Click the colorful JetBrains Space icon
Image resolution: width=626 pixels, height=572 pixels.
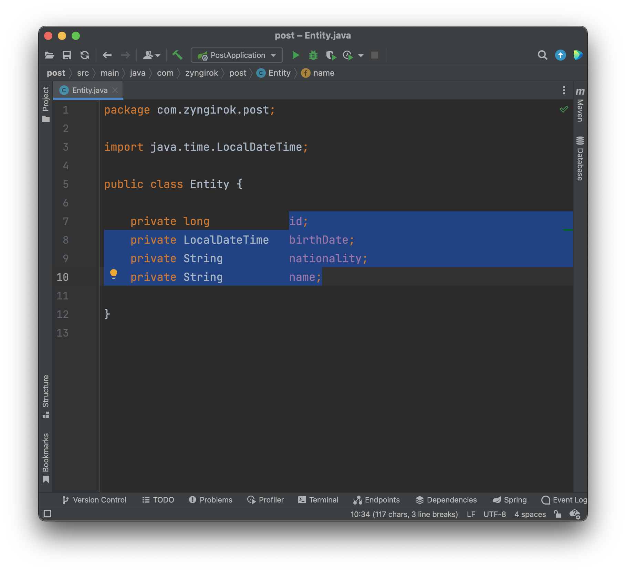[x=578, y=55]
